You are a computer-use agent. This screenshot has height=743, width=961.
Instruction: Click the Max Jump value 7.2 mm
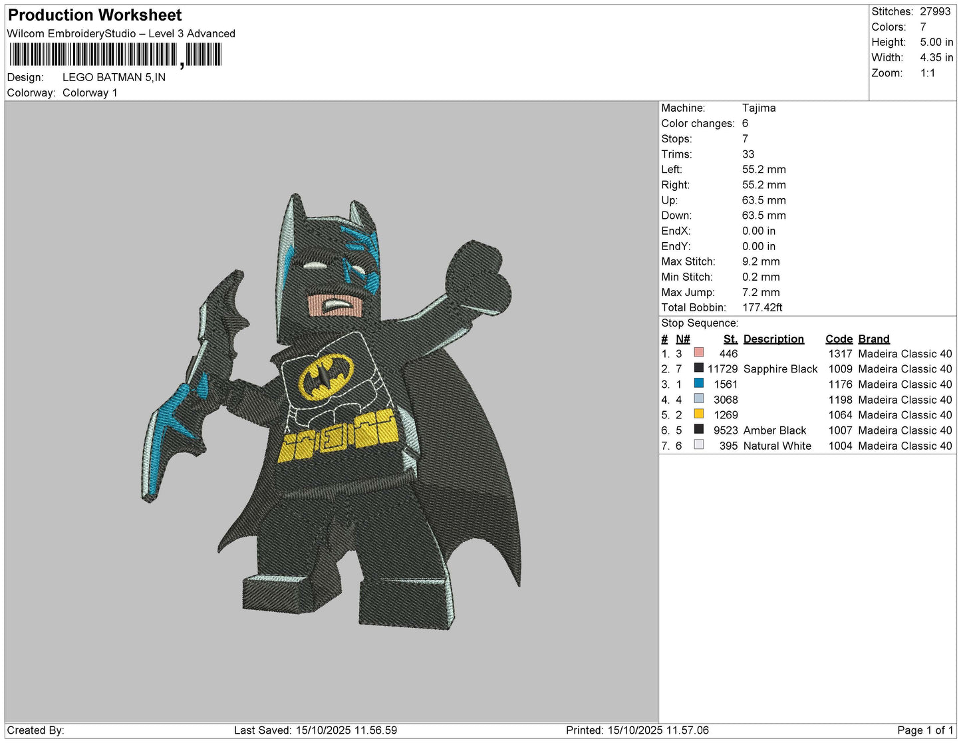[761, 292]
